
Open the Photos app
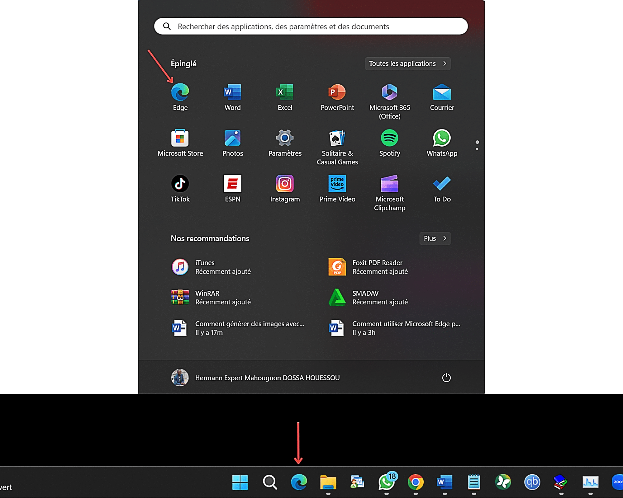232,143
